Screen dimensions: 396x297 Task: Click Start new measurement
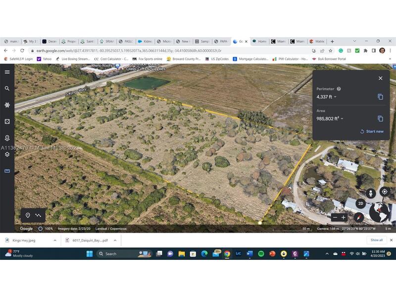pyautogui.click(x=372, y=131)
